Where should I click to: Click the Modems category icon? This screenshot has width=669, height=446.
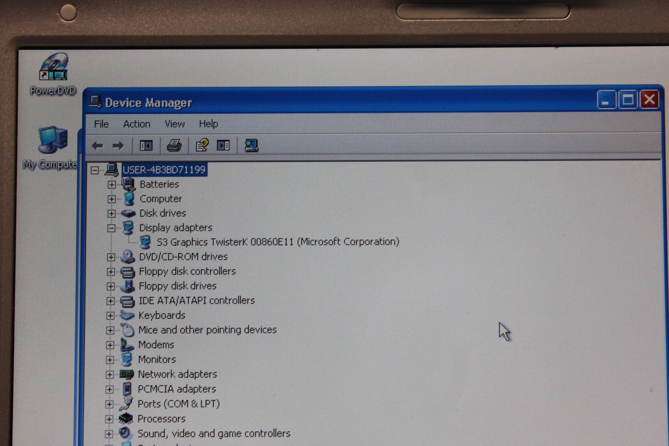tap(127, 345)
